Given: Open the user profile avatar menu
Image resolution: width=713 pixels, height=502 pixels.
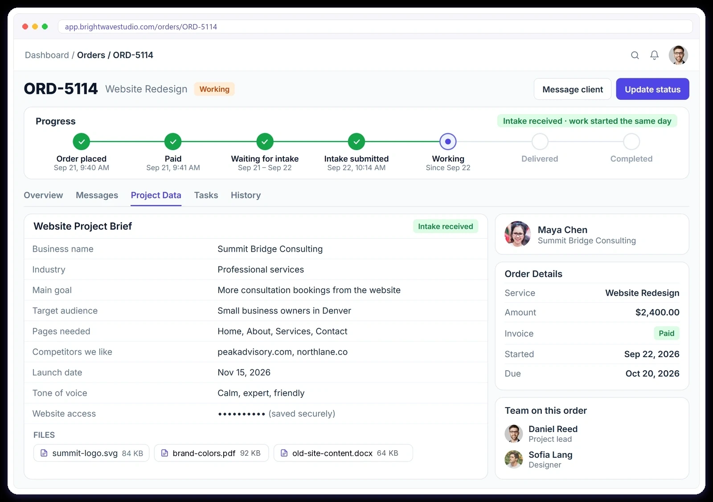Looking at the screenshot, I should tap(678, 55).
